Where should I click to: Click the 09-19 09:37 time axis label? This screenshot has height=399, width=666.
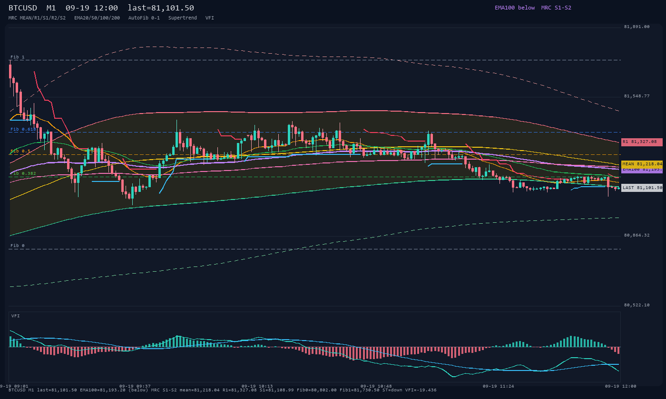(135, 386)
